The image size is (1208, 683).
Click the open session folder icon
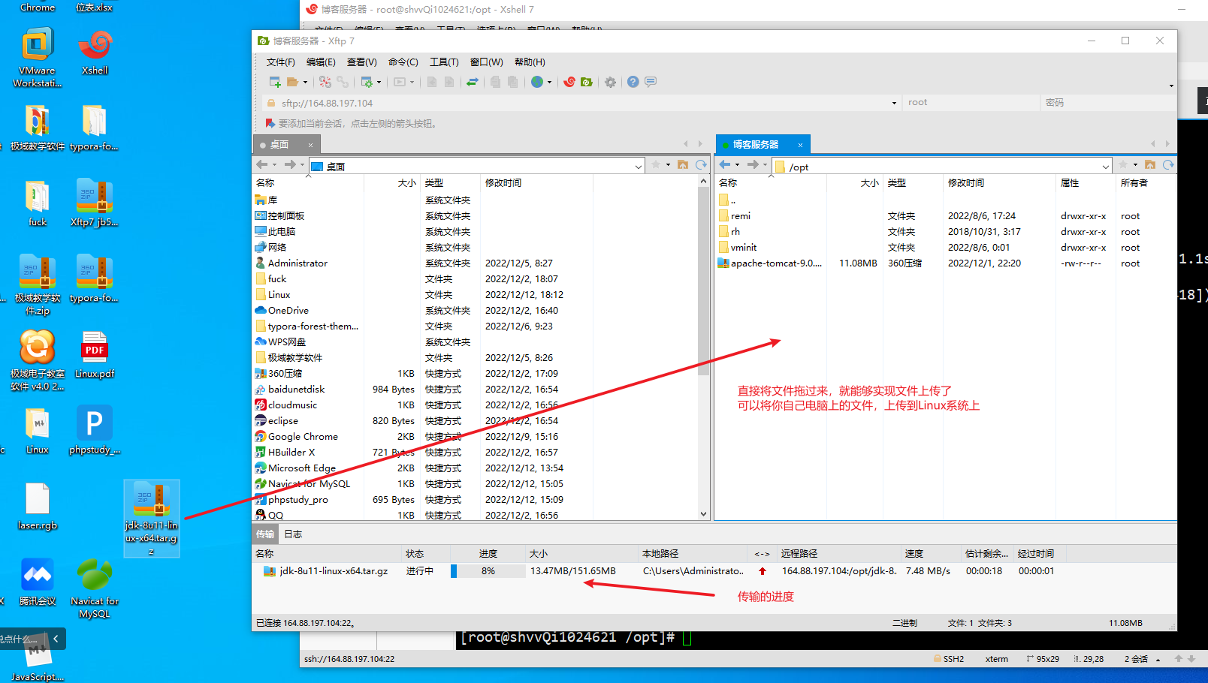pos(292,82)
